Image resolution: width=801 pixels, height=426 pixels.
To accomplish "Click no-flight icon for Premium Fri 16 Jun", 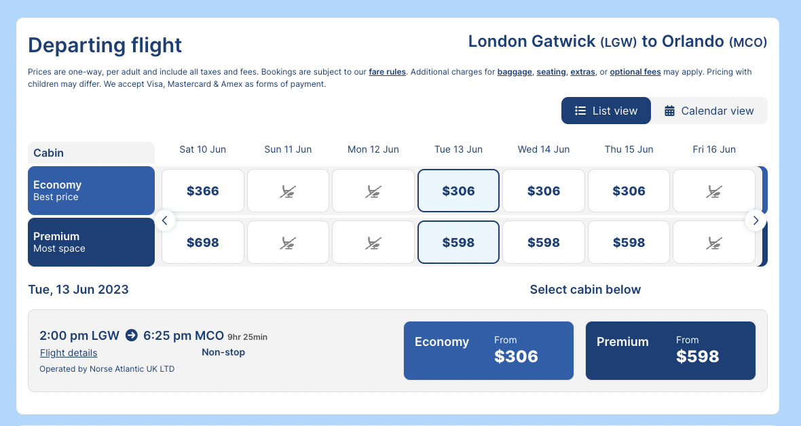I will pyautogui.click(x=713, y=242).
